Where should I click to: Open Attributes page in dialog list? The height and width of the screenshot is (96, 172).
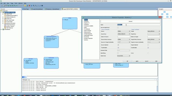click(86, 21)
